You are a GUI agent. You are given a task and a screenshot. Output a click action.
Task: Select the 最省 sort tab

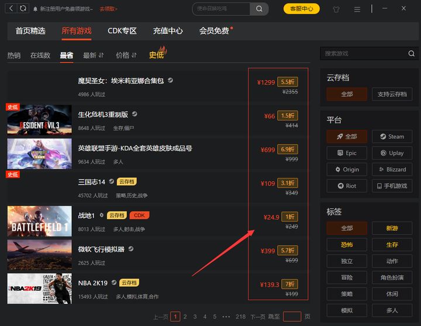click(x=66, y=56)
